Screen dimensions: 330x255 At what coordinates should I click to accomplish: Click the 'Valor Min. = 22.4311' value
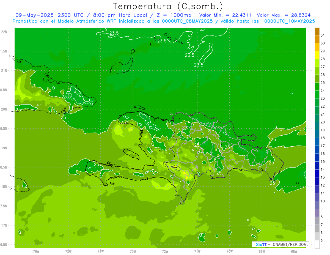[225, 15]
